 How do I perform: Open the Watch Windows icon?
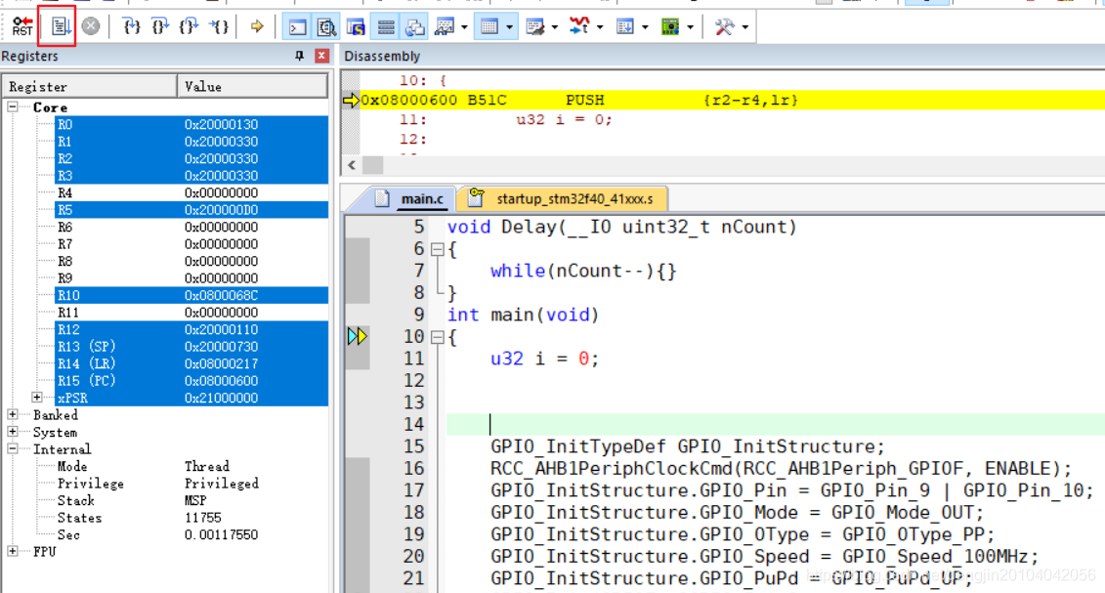(x=445, y=27)
